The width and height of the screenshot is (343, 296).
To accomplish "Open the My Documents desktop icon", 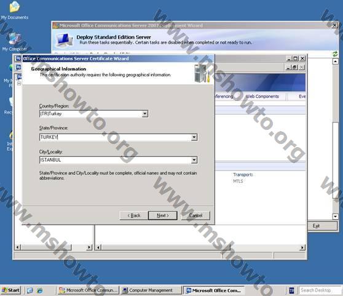I will 14,10.
